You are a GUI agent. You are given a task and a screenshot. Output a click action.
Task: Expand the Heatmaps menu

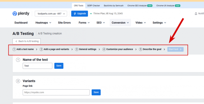(43, 23)
